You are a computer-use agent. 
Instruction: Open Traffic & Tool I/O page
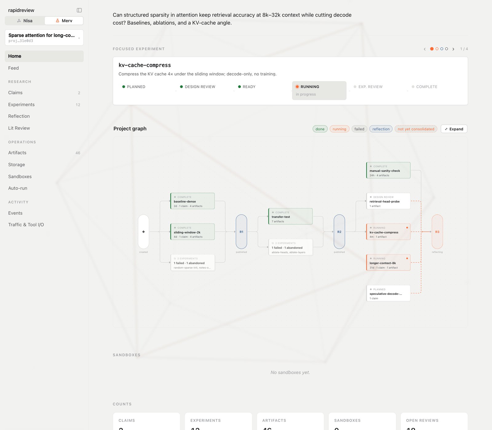pos(44,225)
